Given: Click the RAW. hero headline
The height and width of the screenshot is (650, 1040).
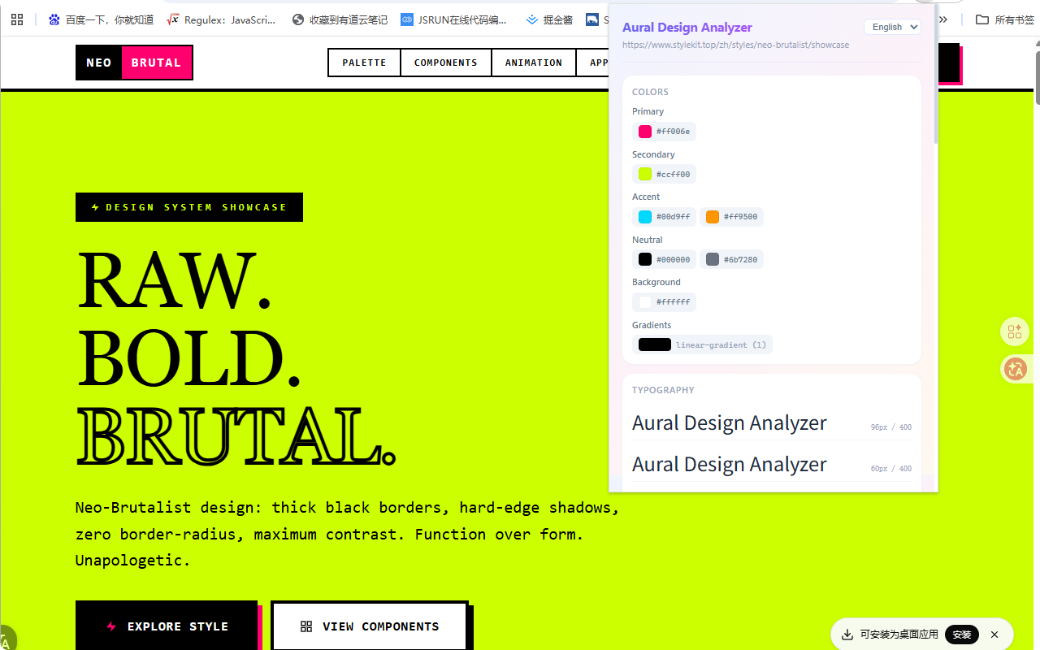Looking at the screenshot, I should 174,280.
